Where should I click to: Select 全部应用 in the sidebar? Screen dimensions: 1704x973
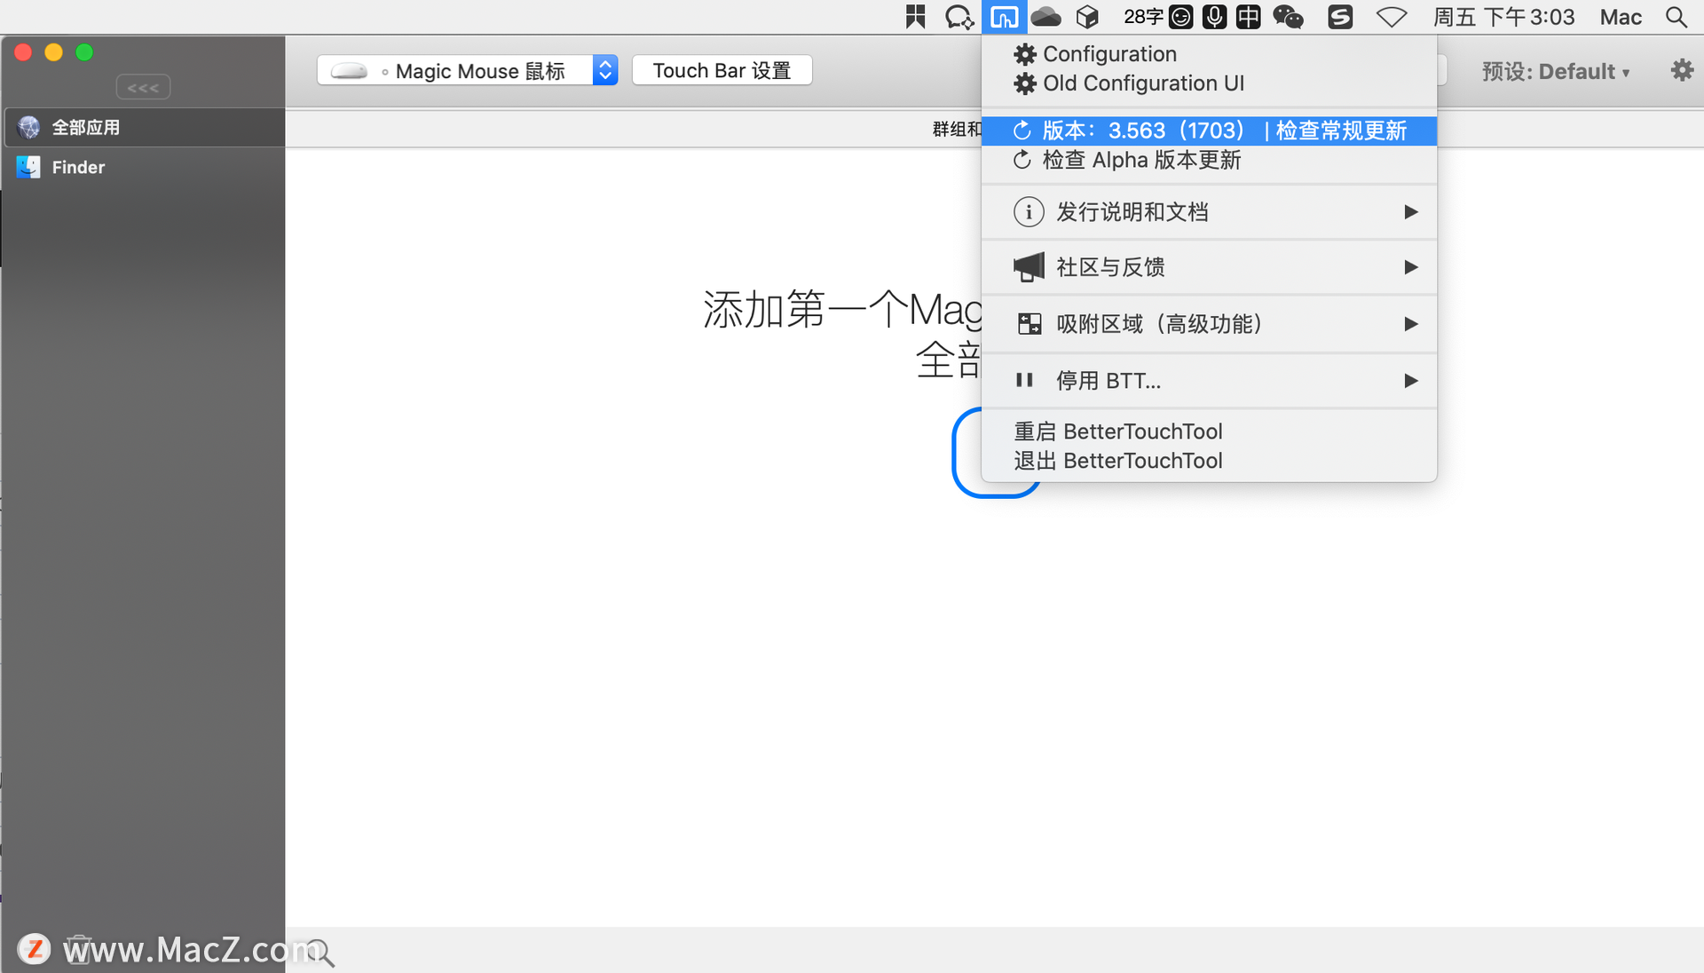tap(143, 127)
